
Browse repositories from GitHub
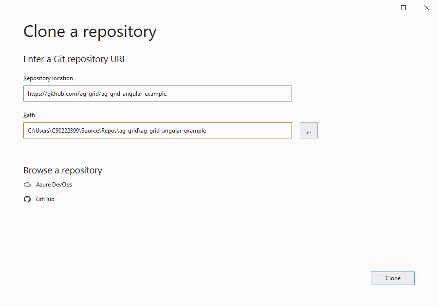click(x=45, y=199)
